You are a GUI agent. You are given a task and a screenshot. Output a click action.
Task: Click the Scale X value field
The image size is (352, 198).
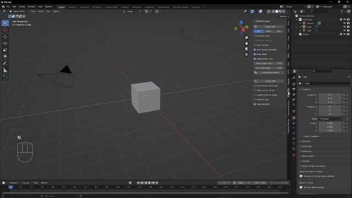(x=330, y=123)
